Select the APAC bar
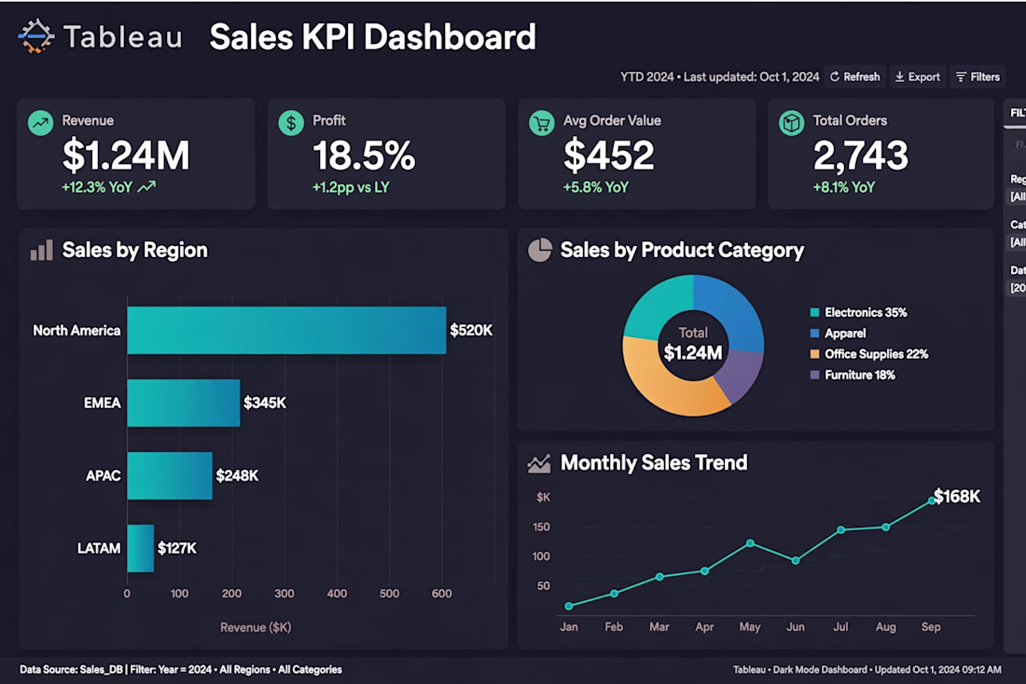This screenshot has height=684, width=1026. (x=170, y=475)
